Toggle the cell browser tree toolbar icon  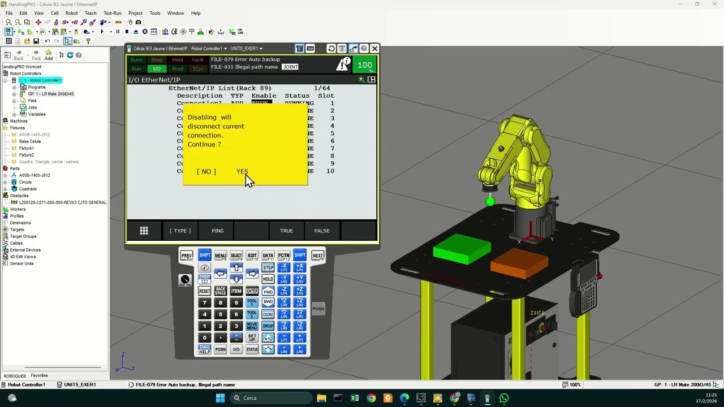point(68,41)
